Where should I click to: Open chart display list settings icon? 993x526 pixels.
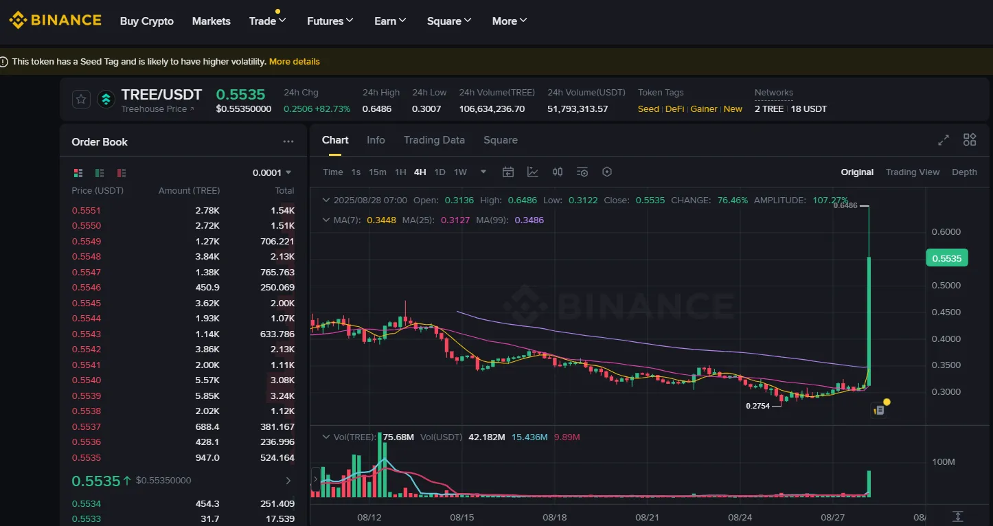click(x=582, y=172)
